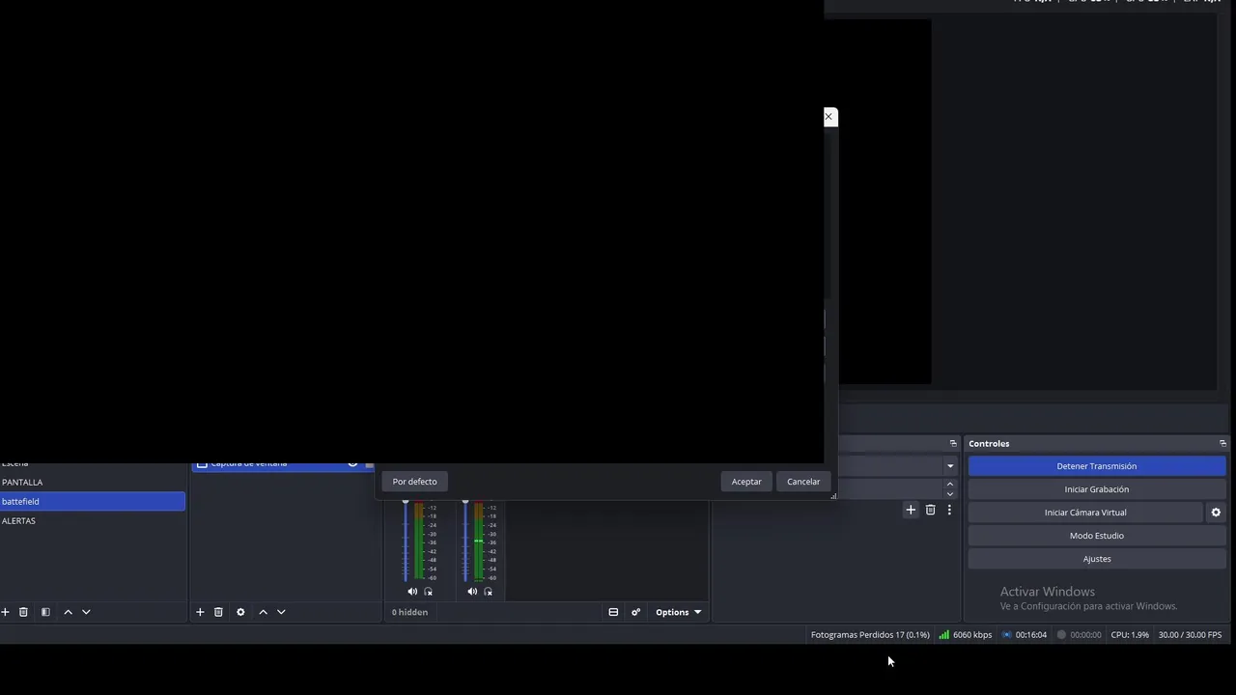Viewport: 1236px width, 695px height.
Task: Click the 00:00:00 recording timer
Action: (x=1085, y=635)
